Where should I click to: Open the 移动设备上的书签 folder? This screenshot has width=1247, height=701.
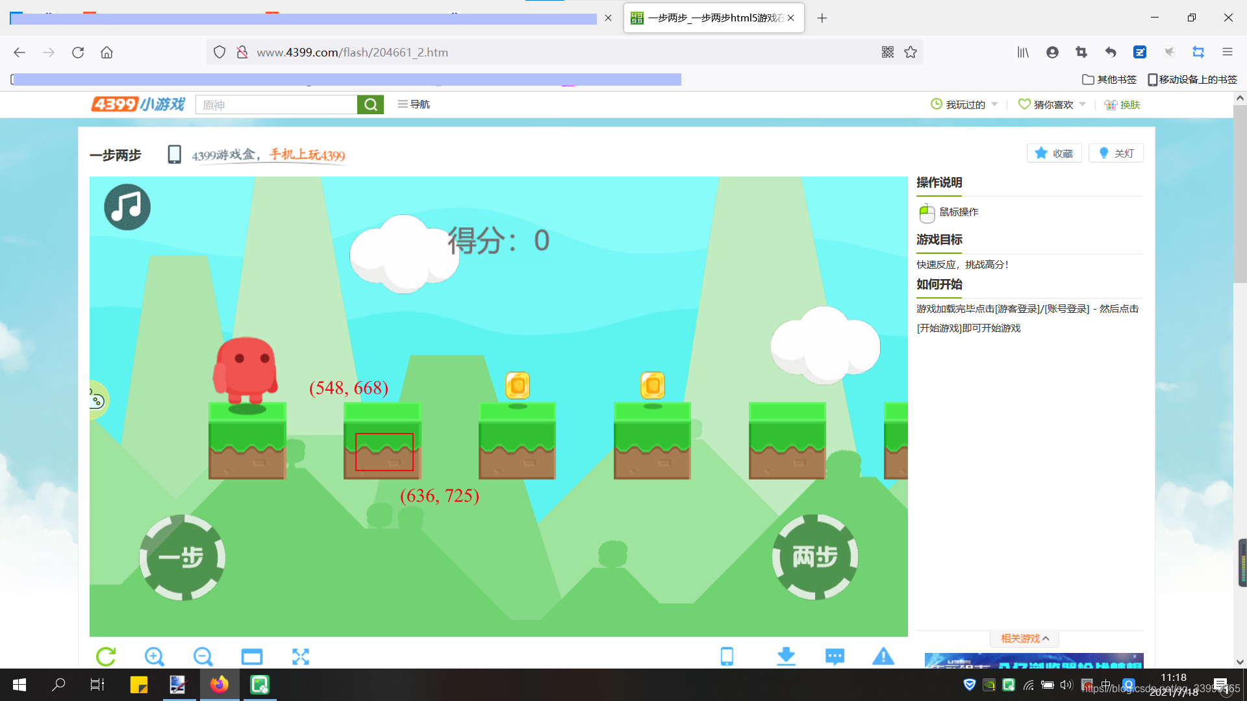tap(1192, 79)
